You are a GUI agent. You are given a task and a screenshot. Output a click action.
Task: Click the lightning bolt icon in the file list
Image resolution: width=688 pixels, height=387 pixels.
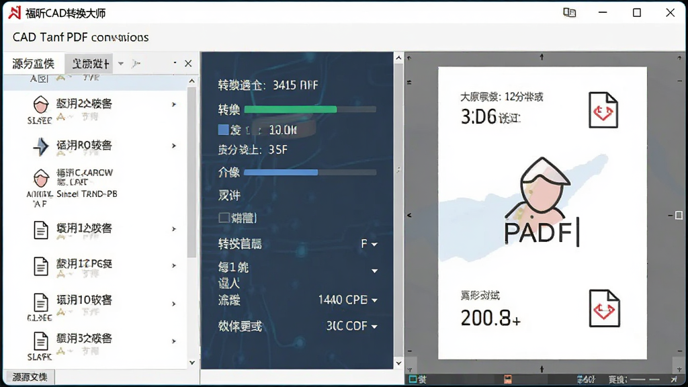coord(41,146)
